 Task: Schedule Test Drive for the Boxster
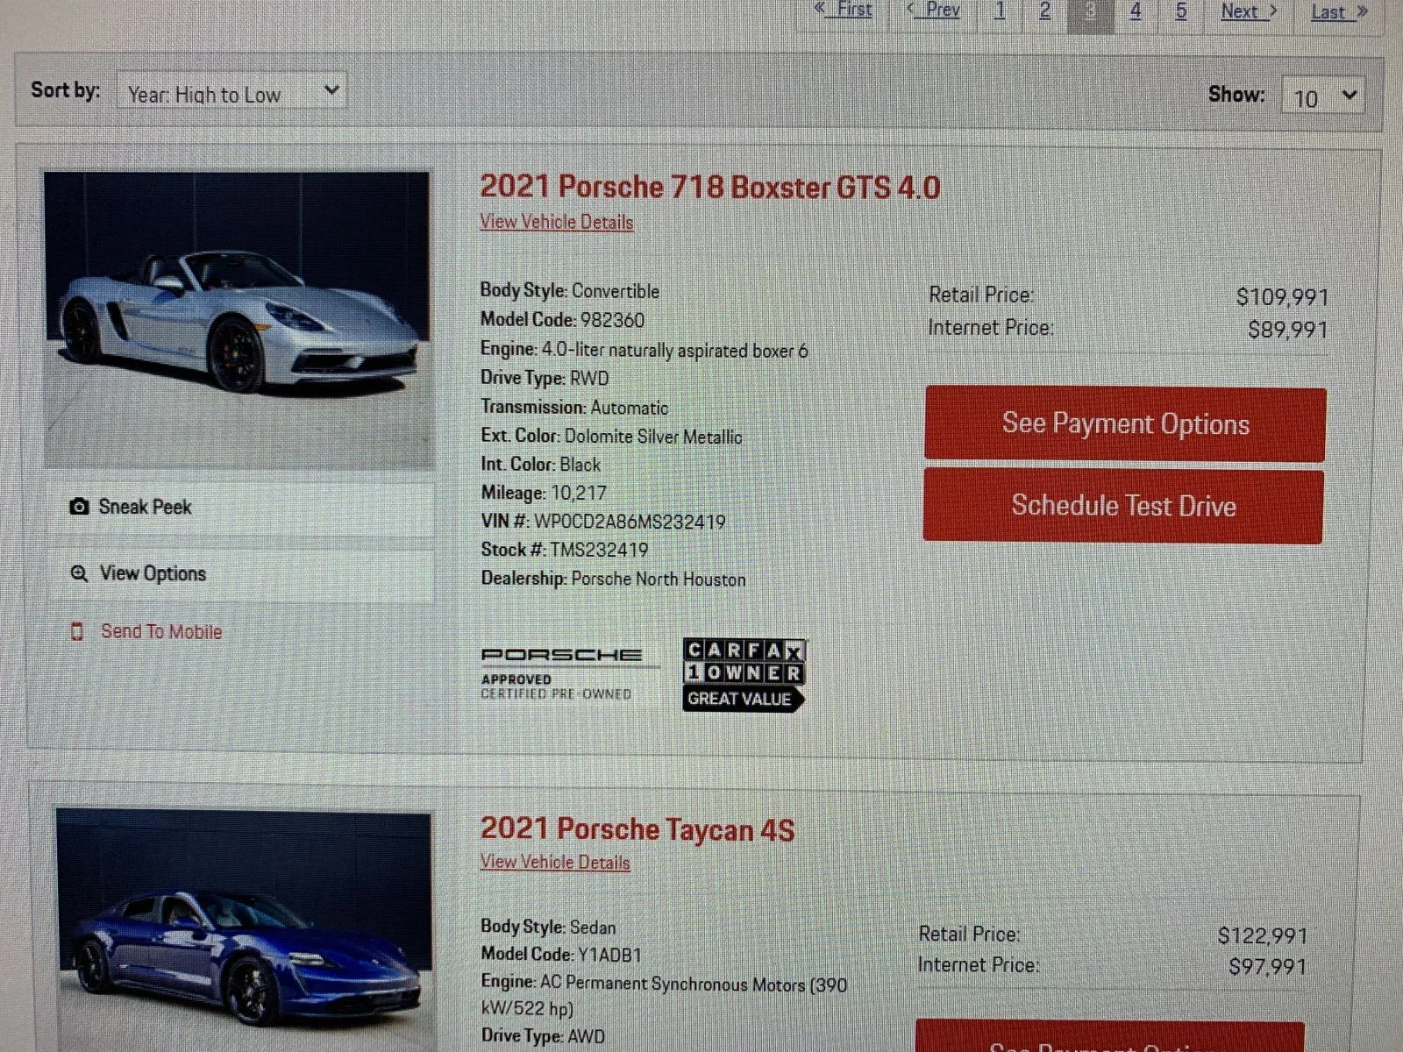[x=1123, y=506]
